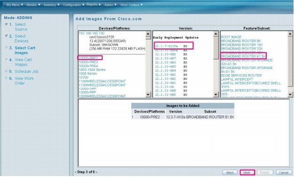The height and width of the screenshot is (177, 294).
Task: Select BROADBAND ROUTER 16K feature
Action: (x=242, y=45)
